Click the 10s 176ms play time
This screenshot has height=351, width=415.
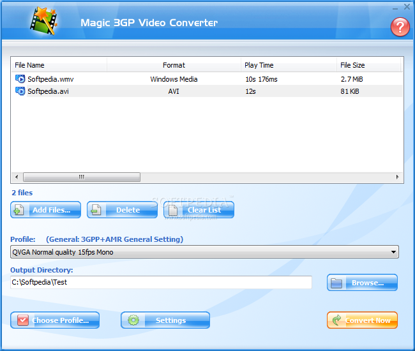(x=261, y=79)
